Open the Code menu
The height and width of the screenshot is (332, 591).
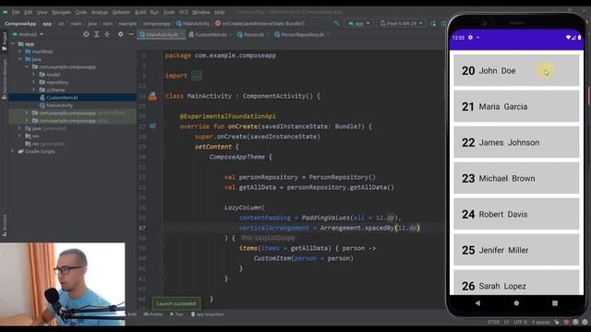[81, 12]
